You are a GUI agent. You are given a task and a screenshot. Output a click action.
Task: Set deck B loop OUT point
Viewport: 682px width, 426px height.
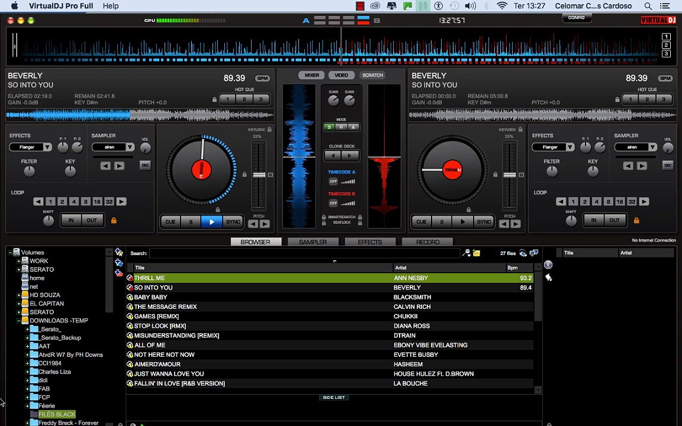(615, 220)
